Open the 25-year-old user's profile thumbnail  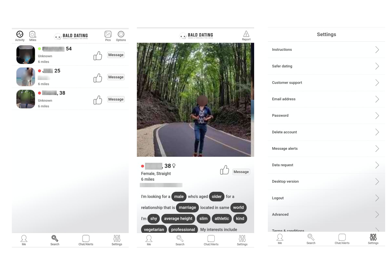tap(25, 77)
